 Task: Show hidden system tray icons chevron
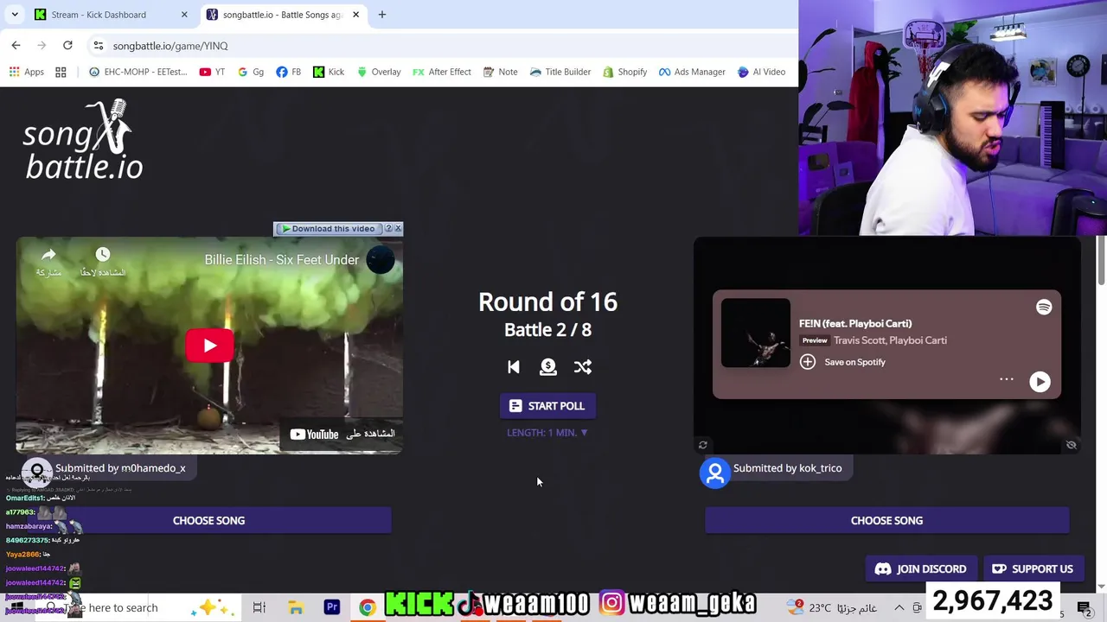pyautogui.click(x=899, y=608)
